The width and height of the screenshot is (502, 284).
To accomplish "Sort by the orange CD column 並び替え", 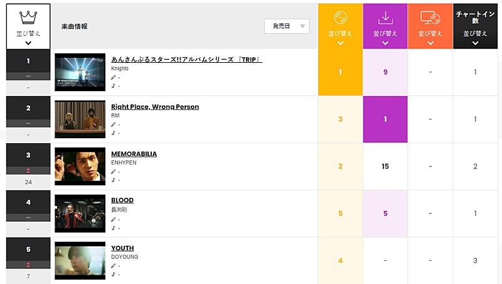I will 340,34.
